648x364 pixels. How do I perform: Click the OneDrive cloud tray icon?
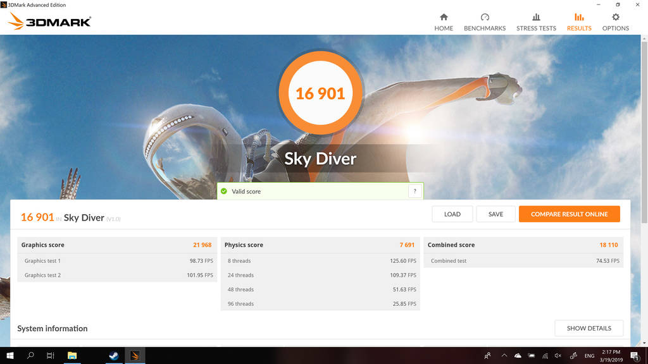tap(518, 356)
